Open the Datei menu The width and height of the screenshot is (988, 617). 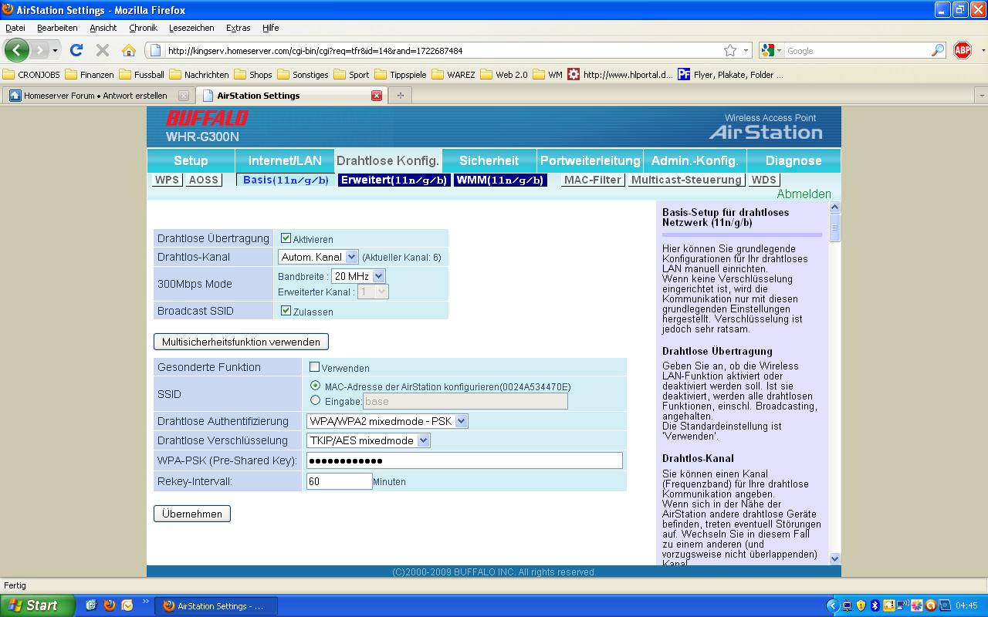point(15,28)
